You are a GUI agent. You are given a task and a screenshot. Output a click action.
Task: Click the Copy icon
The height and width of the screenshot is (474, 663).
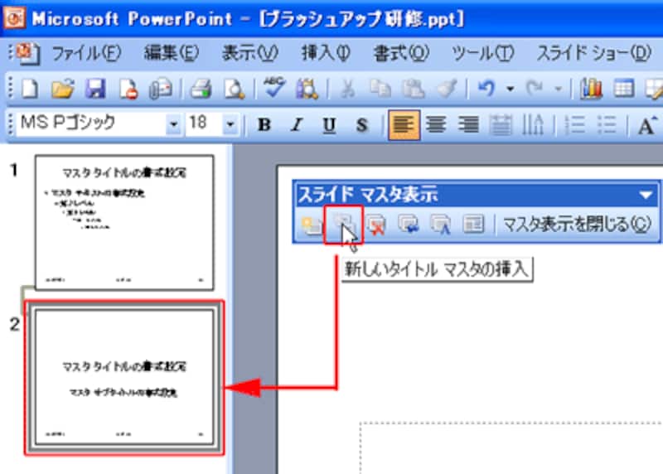point(380,89)
